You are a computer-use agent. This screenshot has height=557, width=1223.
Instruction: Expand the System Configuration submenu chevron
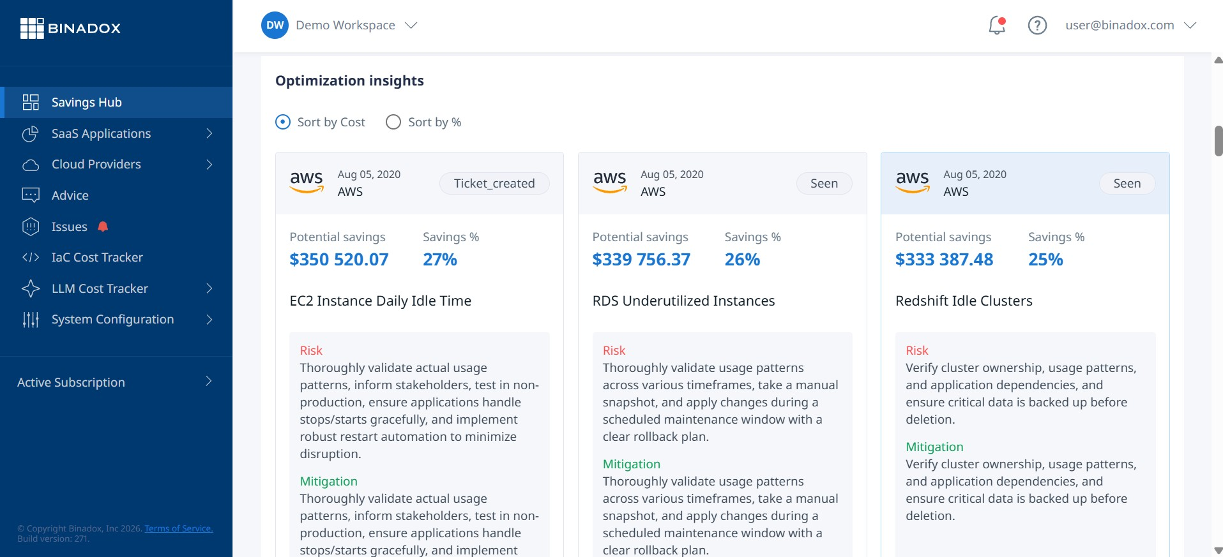pyautogui.click(x=209, y=319)
